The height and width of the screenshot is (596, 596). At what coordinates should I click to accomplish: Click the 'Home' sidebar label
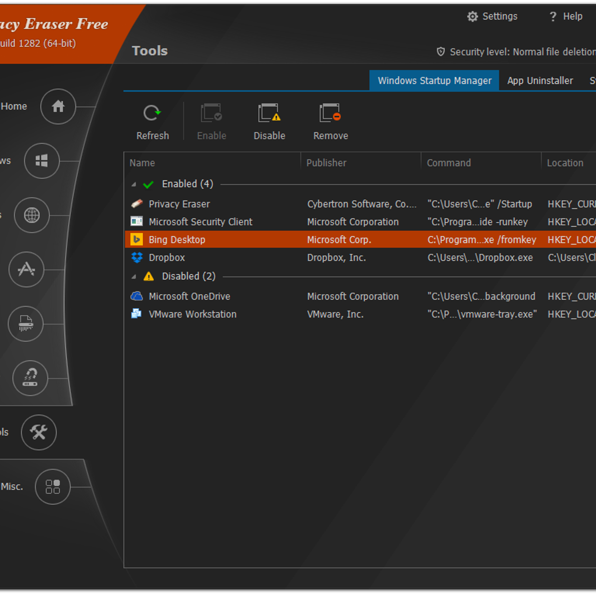pyautogui.click(x=14, y=106)
